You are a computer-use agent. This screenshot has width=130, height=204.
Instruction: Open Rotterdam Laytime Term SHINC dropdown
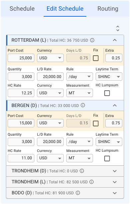coord(109,77)
